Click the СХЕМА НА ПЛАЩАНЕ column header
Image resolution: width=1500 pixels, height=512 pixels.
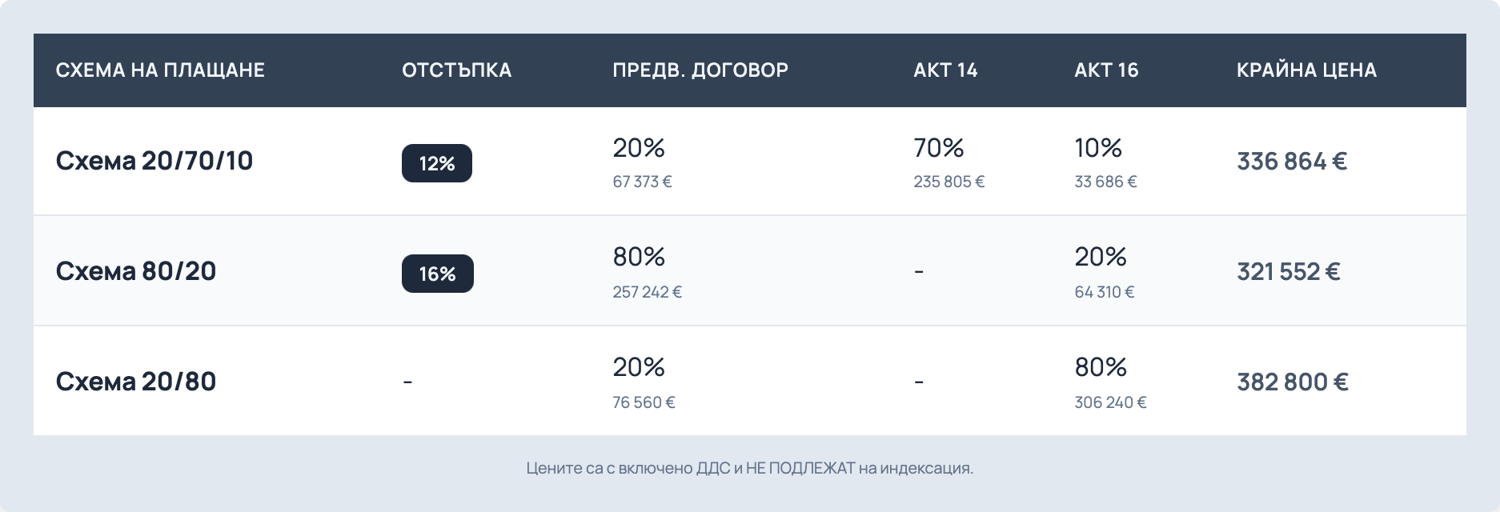point(160,70)
